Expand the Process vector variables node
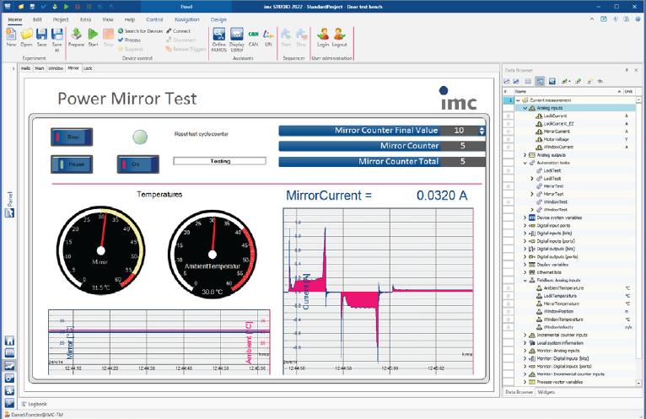646x419 pixels. [525, 382]
